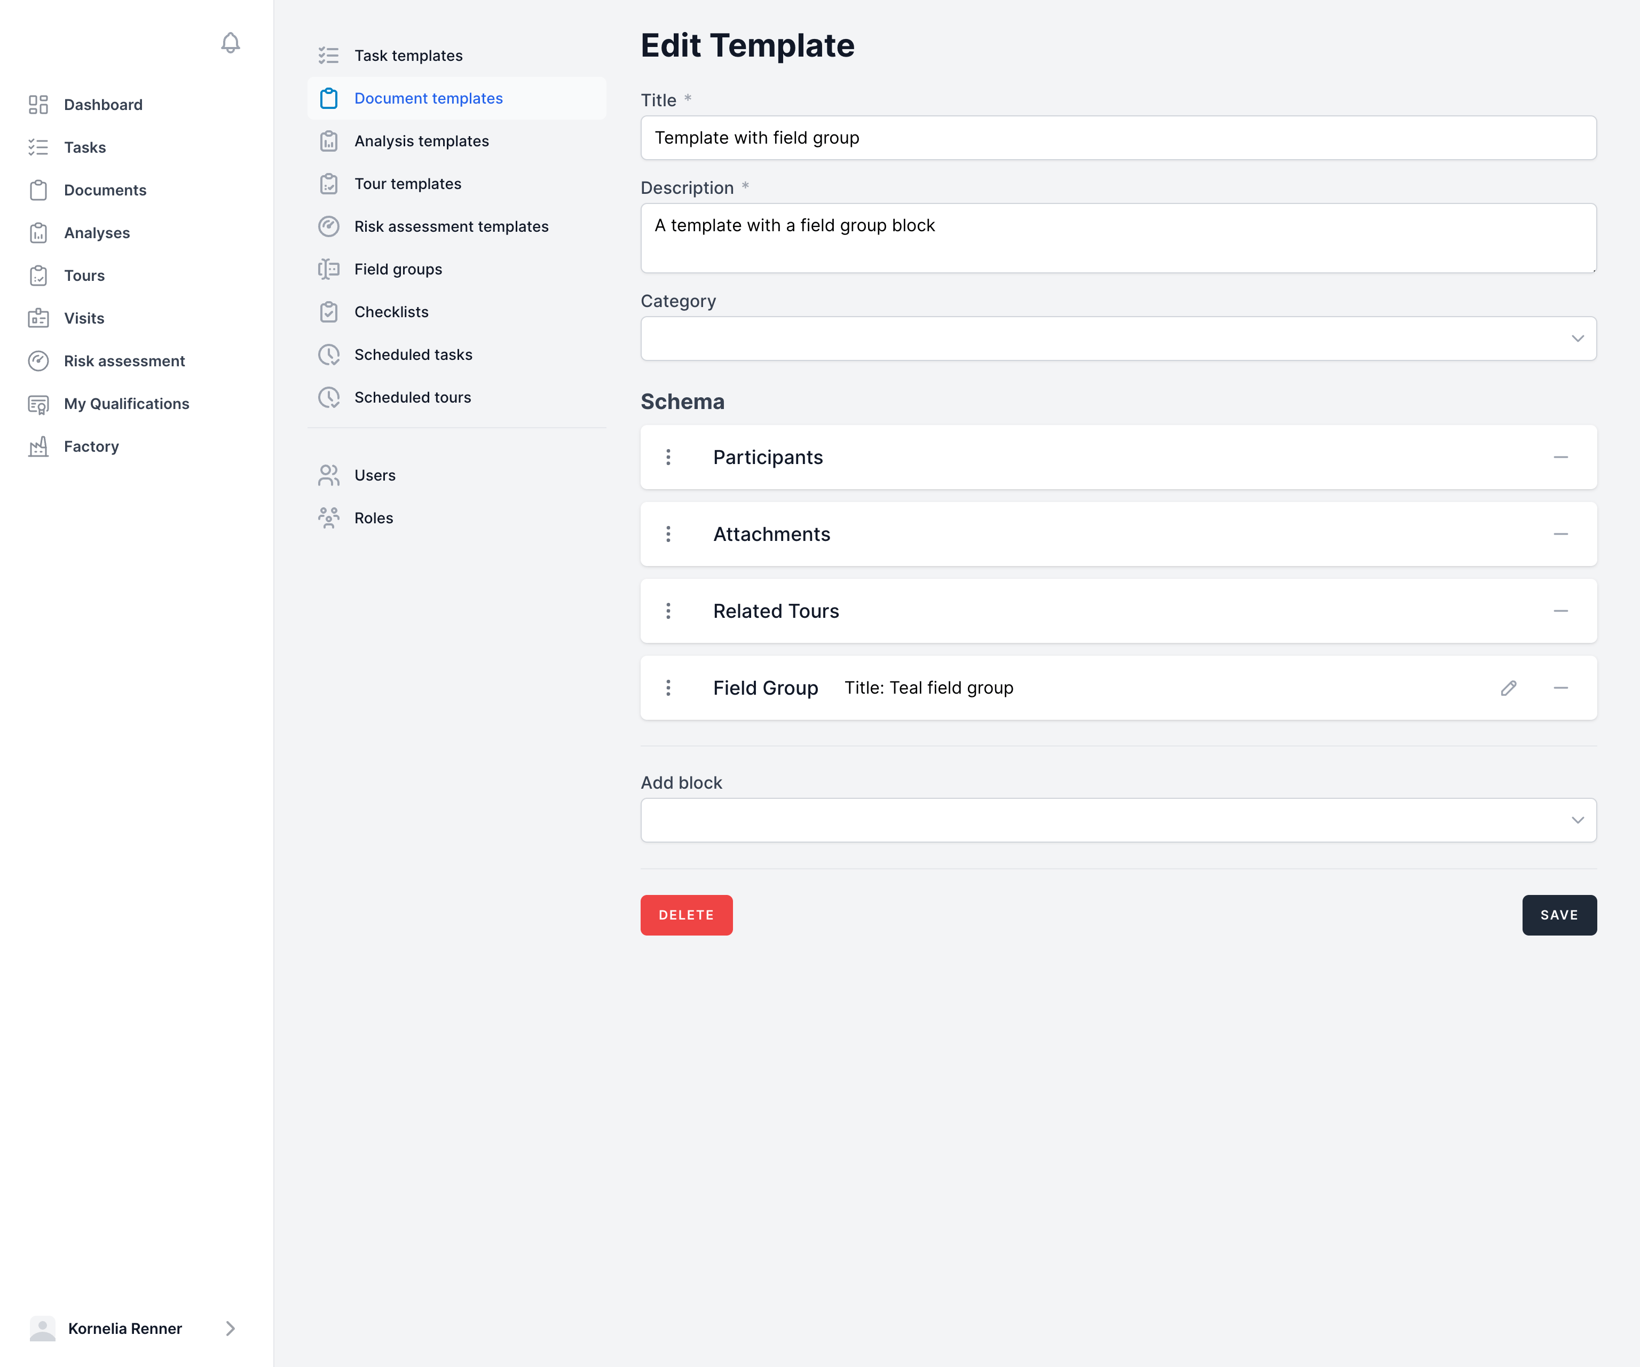Click the Tasks list icon
The width and height of the screenshot is (1640, 1367).
pyautogui.click(x=38, y=147)
